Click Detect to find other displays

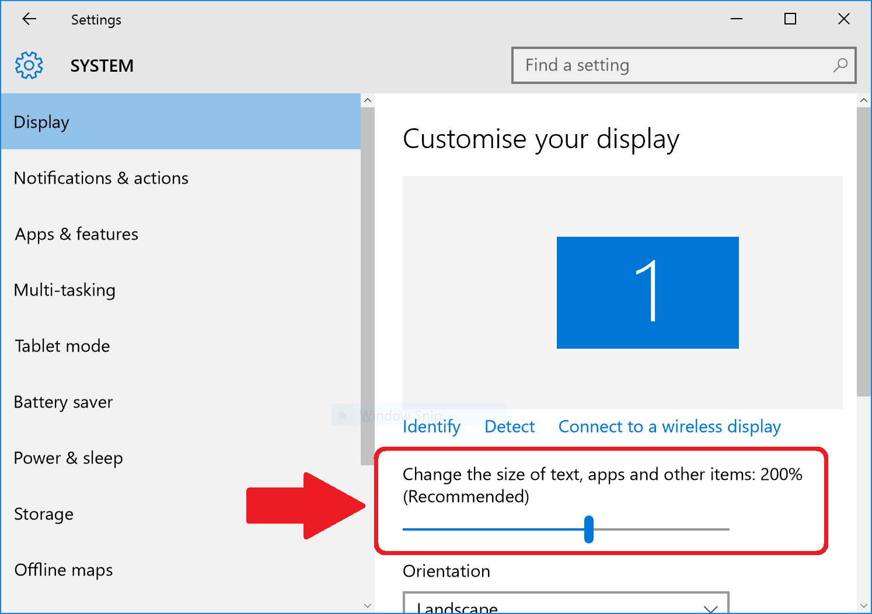coord(509,426)
